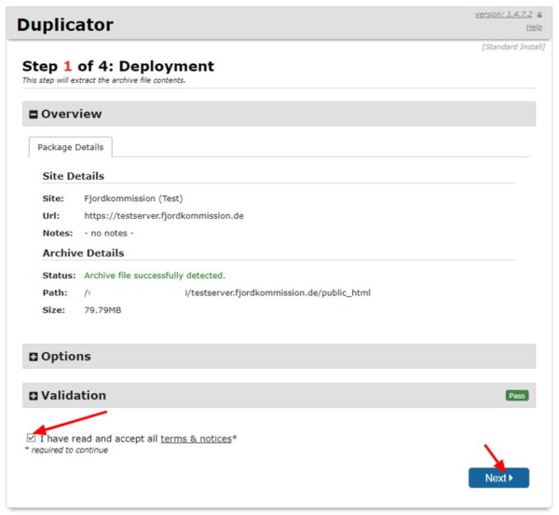
Task: Click the Archive Details heading
Action: 84,253
